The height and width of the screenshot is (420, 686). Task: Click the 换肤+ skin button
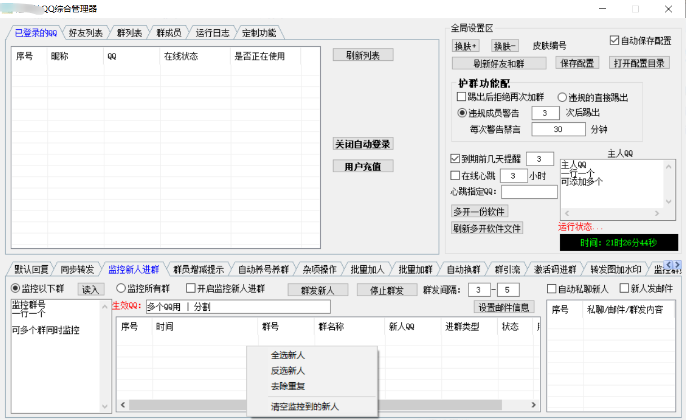tap(466, 46)
